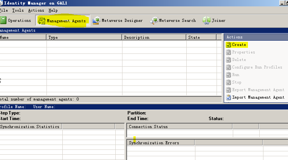Open the Tools menu

coord(18,11)
